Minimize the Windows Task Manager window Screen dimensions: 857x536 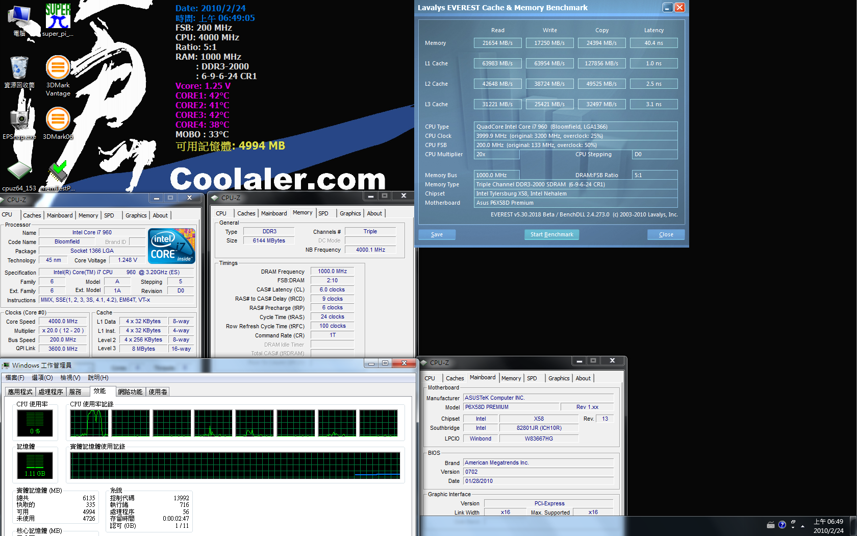[371, 363]
